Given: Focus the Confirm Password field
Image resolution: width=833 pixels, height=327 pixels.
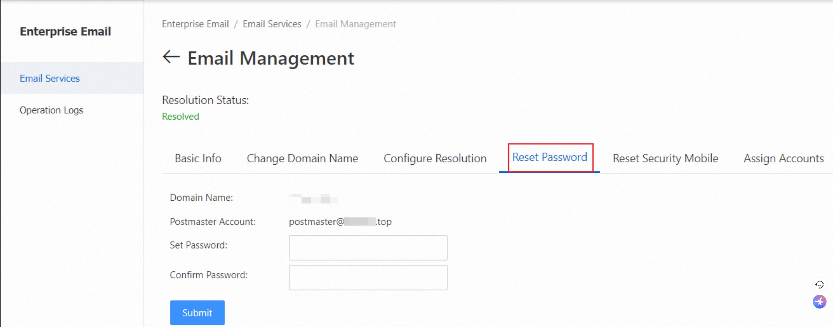Looking at the screenshot, I should pyautogui.click(x=368, y=277).
